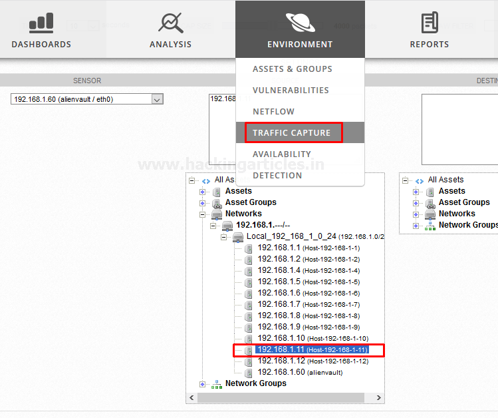
Task: Click the Environment planet icon
Action: pyautogui.click(x=300, y=23)
